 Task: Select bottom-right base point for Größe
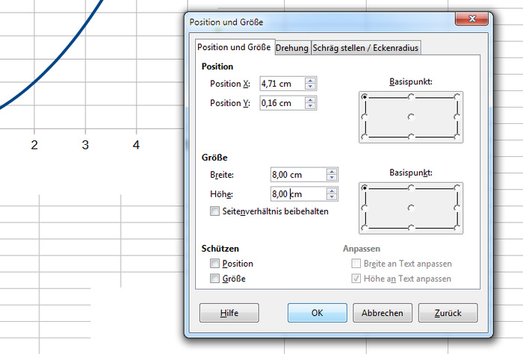point(457,228)
